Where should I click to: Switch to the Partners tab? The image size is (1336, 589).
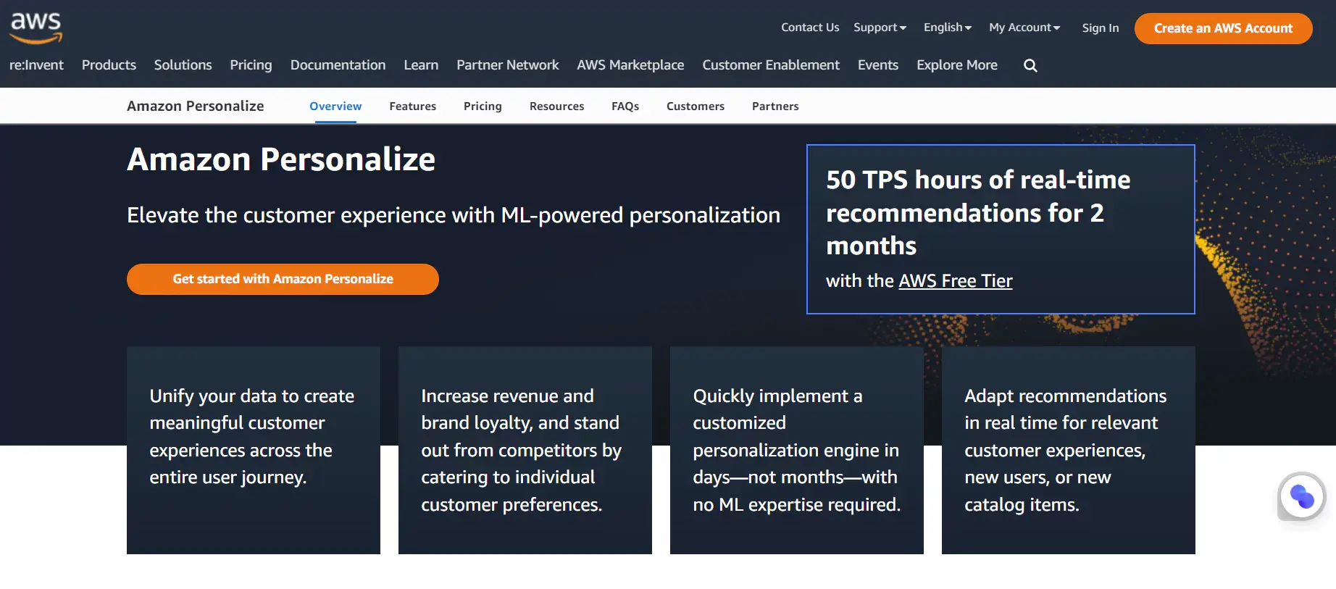click(775, 106)
